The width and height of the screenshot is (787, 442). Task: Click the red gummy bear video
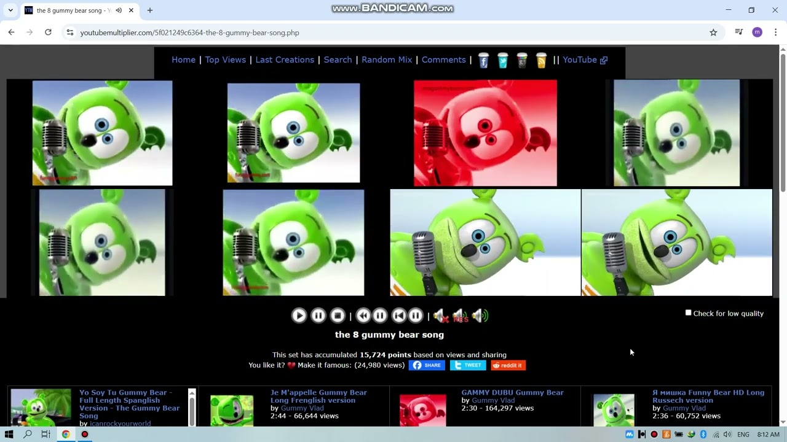pyautogui.click(x=485, y=133)
